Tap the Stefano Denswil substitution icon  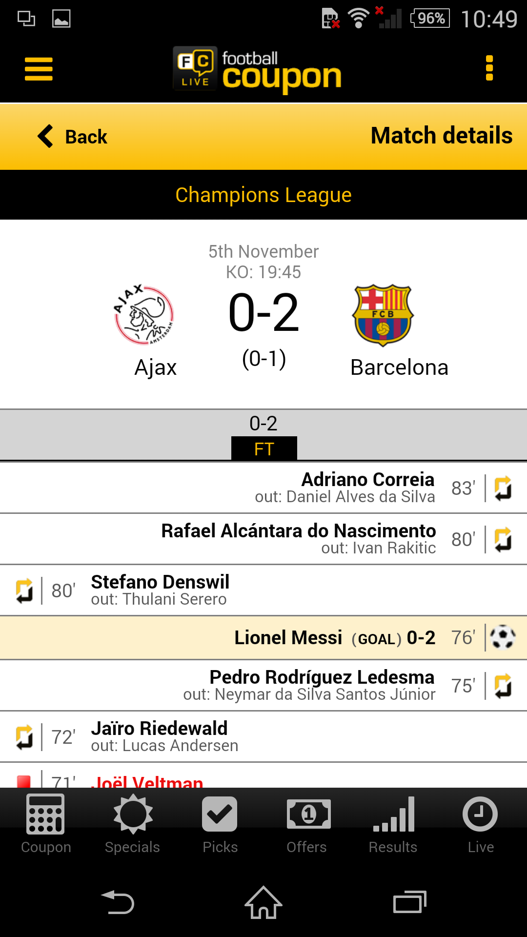[24, 591]
